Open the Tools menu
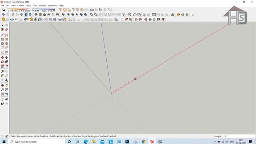Viewport: 256px width, 144px height. pos(35,6)
